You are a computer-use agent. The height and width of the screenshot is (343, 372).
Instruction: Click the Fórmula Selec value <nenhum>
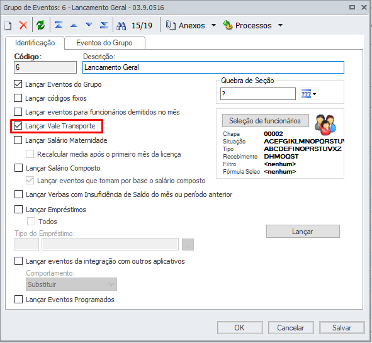coord(280,172)
